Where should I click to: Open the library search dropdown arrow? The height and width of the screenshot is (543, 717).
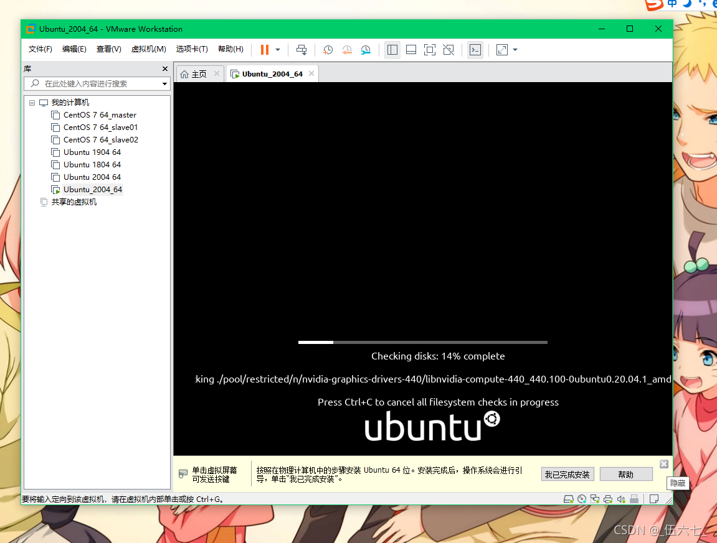click(x=164, y=83)
